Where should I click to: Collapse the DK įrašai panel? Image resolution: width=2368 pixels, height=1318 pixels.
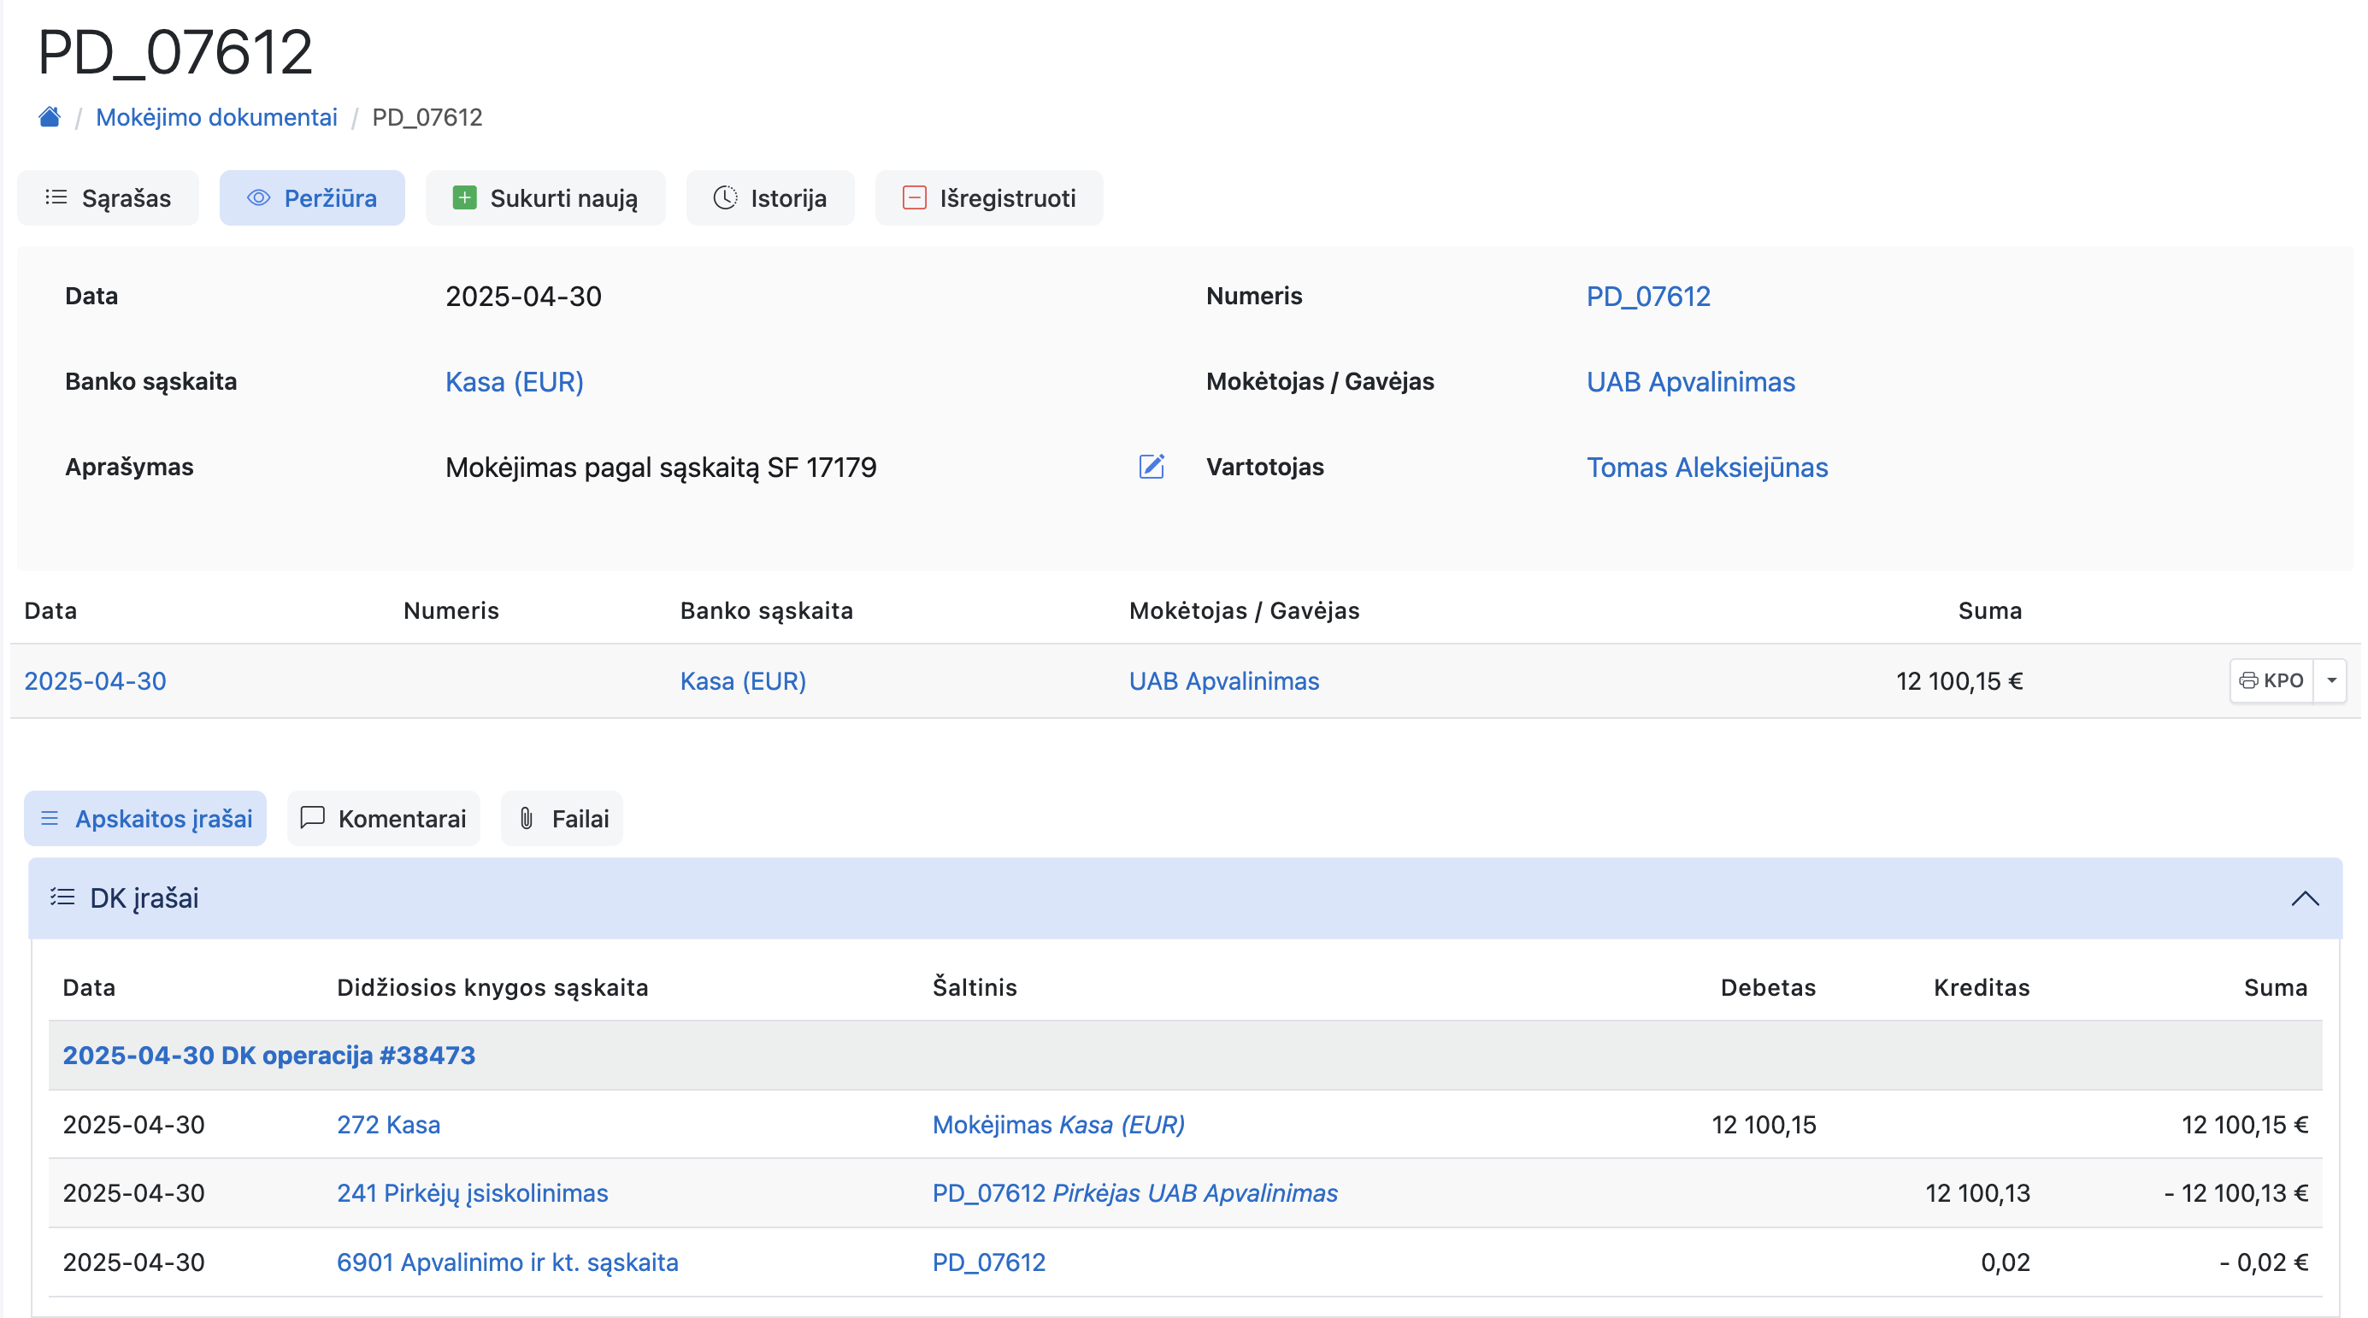pyautogui.click(x=2304, y=898)
